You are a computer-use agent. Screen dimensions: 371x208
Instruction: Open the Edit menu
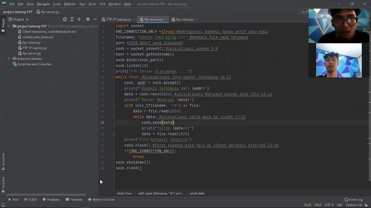20,4
